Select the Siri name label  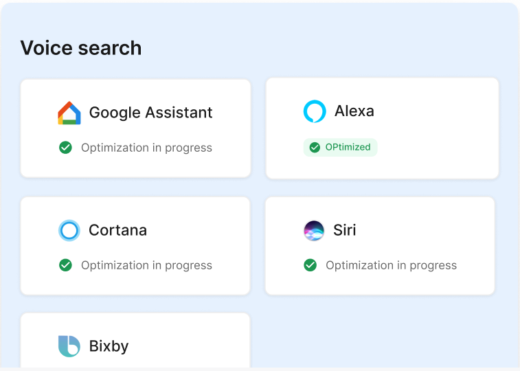[345, 230]
